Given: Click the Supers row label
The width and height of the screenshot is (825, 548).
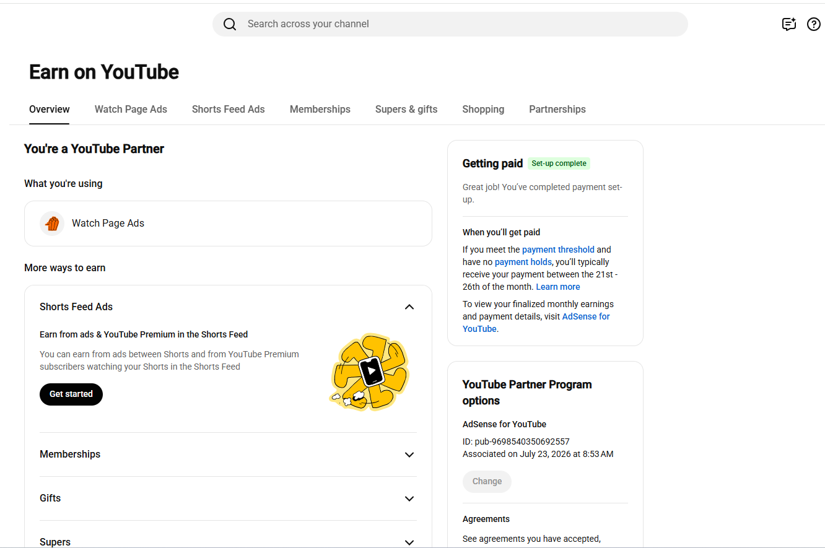Looking at the screenshot, I should pos(55,542).
